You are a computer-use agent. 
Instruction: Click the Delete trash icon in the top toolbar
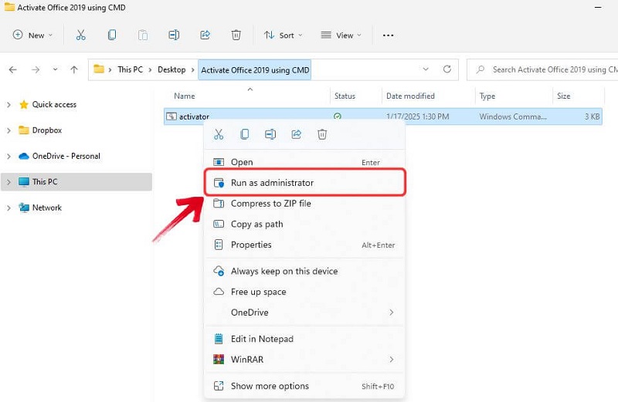point(236,35)
